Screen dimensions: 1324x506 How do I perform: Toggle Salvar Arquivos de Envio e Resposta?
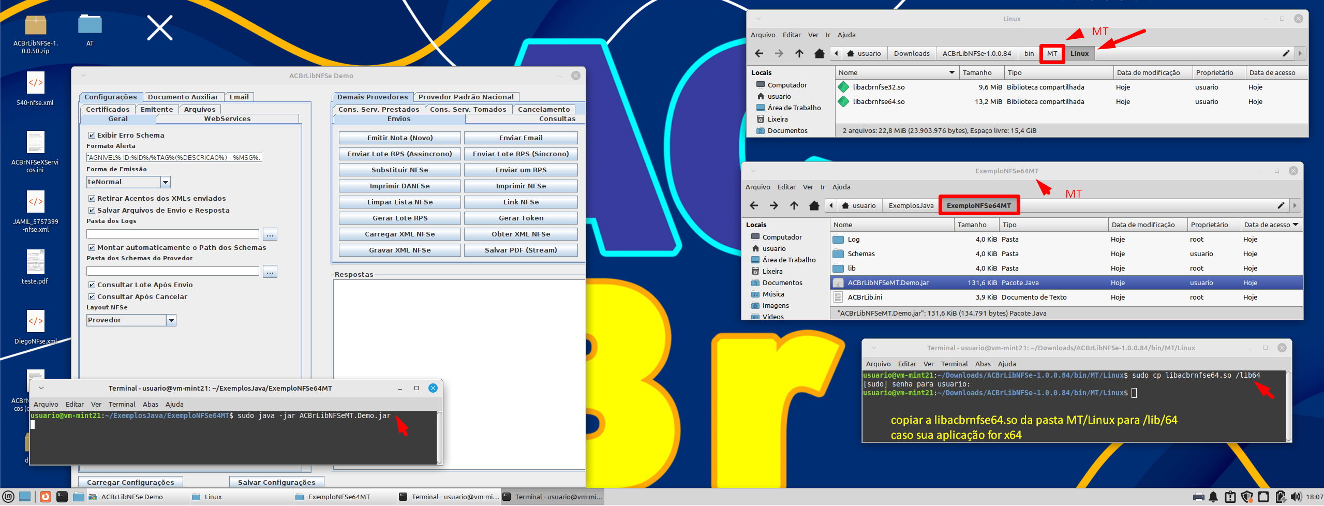click(x=92, y=211)
